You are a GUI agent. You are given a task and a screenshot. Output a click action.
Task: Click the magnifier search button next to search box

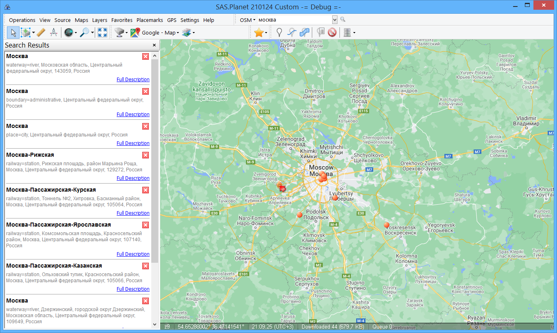(x=343, y=19)
